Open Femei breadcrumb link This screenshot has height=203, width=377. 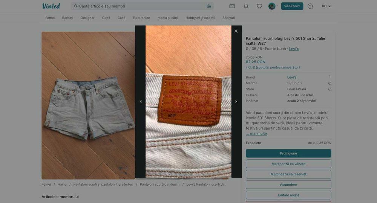[46, 185]
